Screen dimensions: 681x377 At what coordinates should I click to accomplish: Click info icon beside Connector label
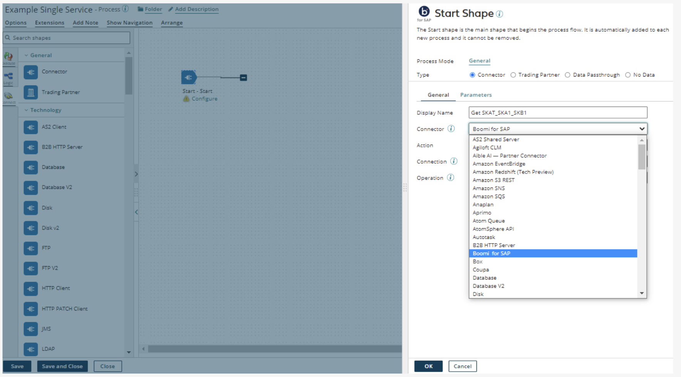(451, 129)
